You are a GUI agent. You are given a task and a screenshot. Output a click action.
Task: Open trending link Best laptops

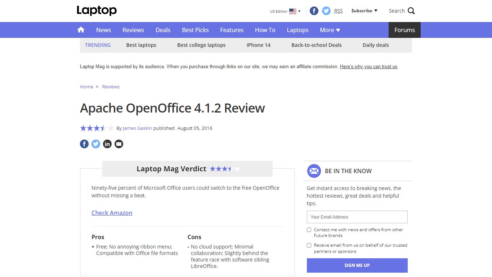[141, 45]
